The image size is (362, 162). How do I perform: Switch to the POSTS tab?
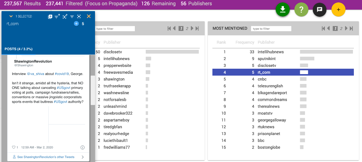(18, 49)
